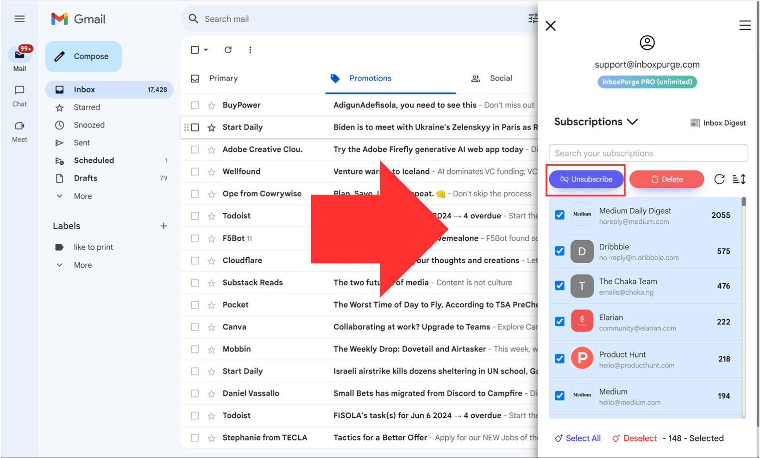The height and width of the screenshot is (458, 760).
Task: Click the InboxPurge account profile icon
Action: [x=647, y=42]
